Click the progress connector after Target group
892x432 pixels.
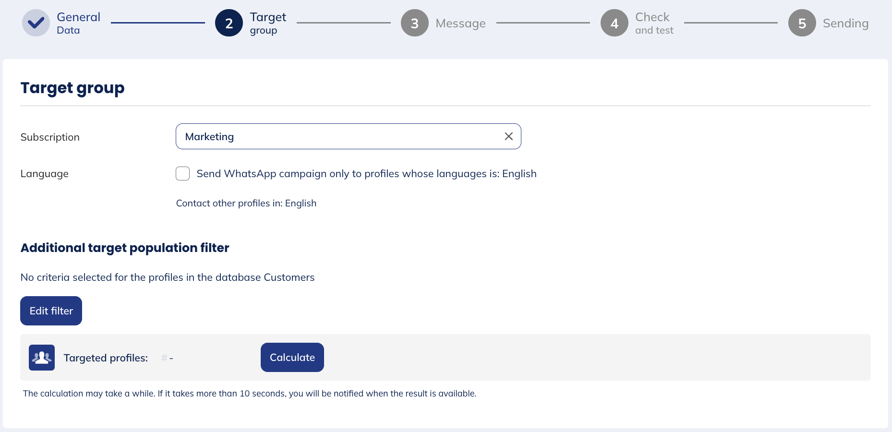[343, 23]
